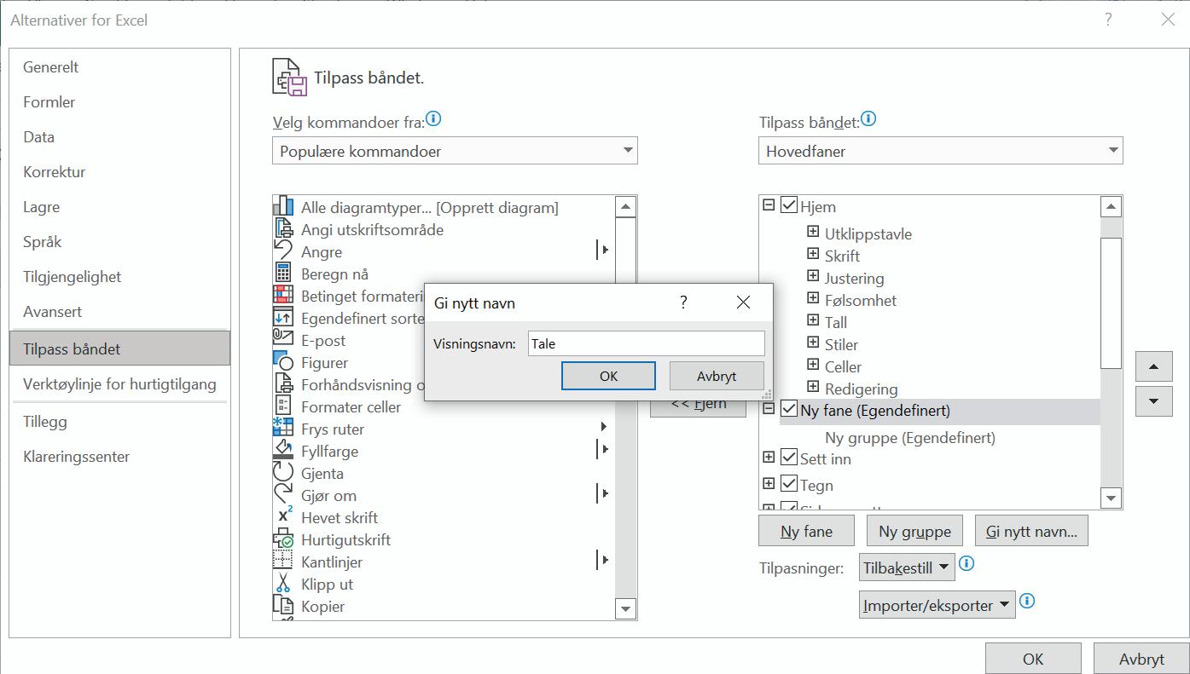Expand the Utklippstavle group
This screenshot has width=1190, height=674.
pyautogui.click(x=813, y=233)
